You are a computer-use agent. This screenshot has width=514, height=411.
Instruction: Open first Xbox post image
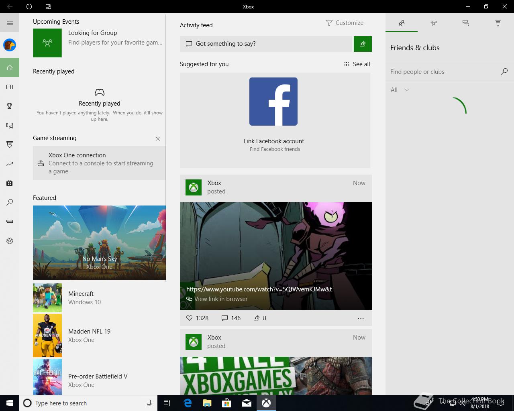276,256
